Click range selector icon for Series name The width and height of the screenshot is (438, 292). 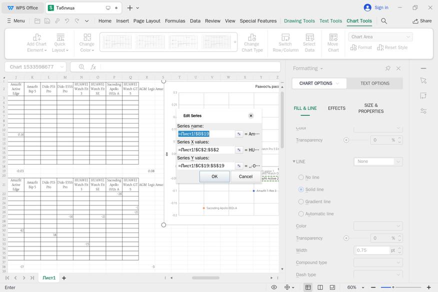239,134
